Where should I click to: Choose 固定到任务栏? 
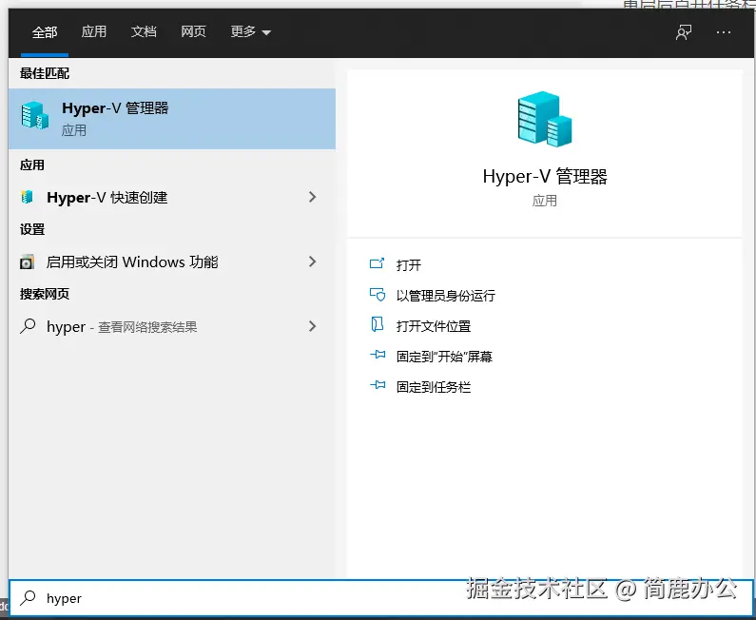[x=434, y=387]
